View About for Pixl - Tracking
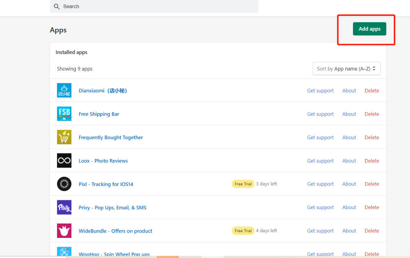Image resolution: width=410 pixels, height=258 pixels. [x=349, y=184]
